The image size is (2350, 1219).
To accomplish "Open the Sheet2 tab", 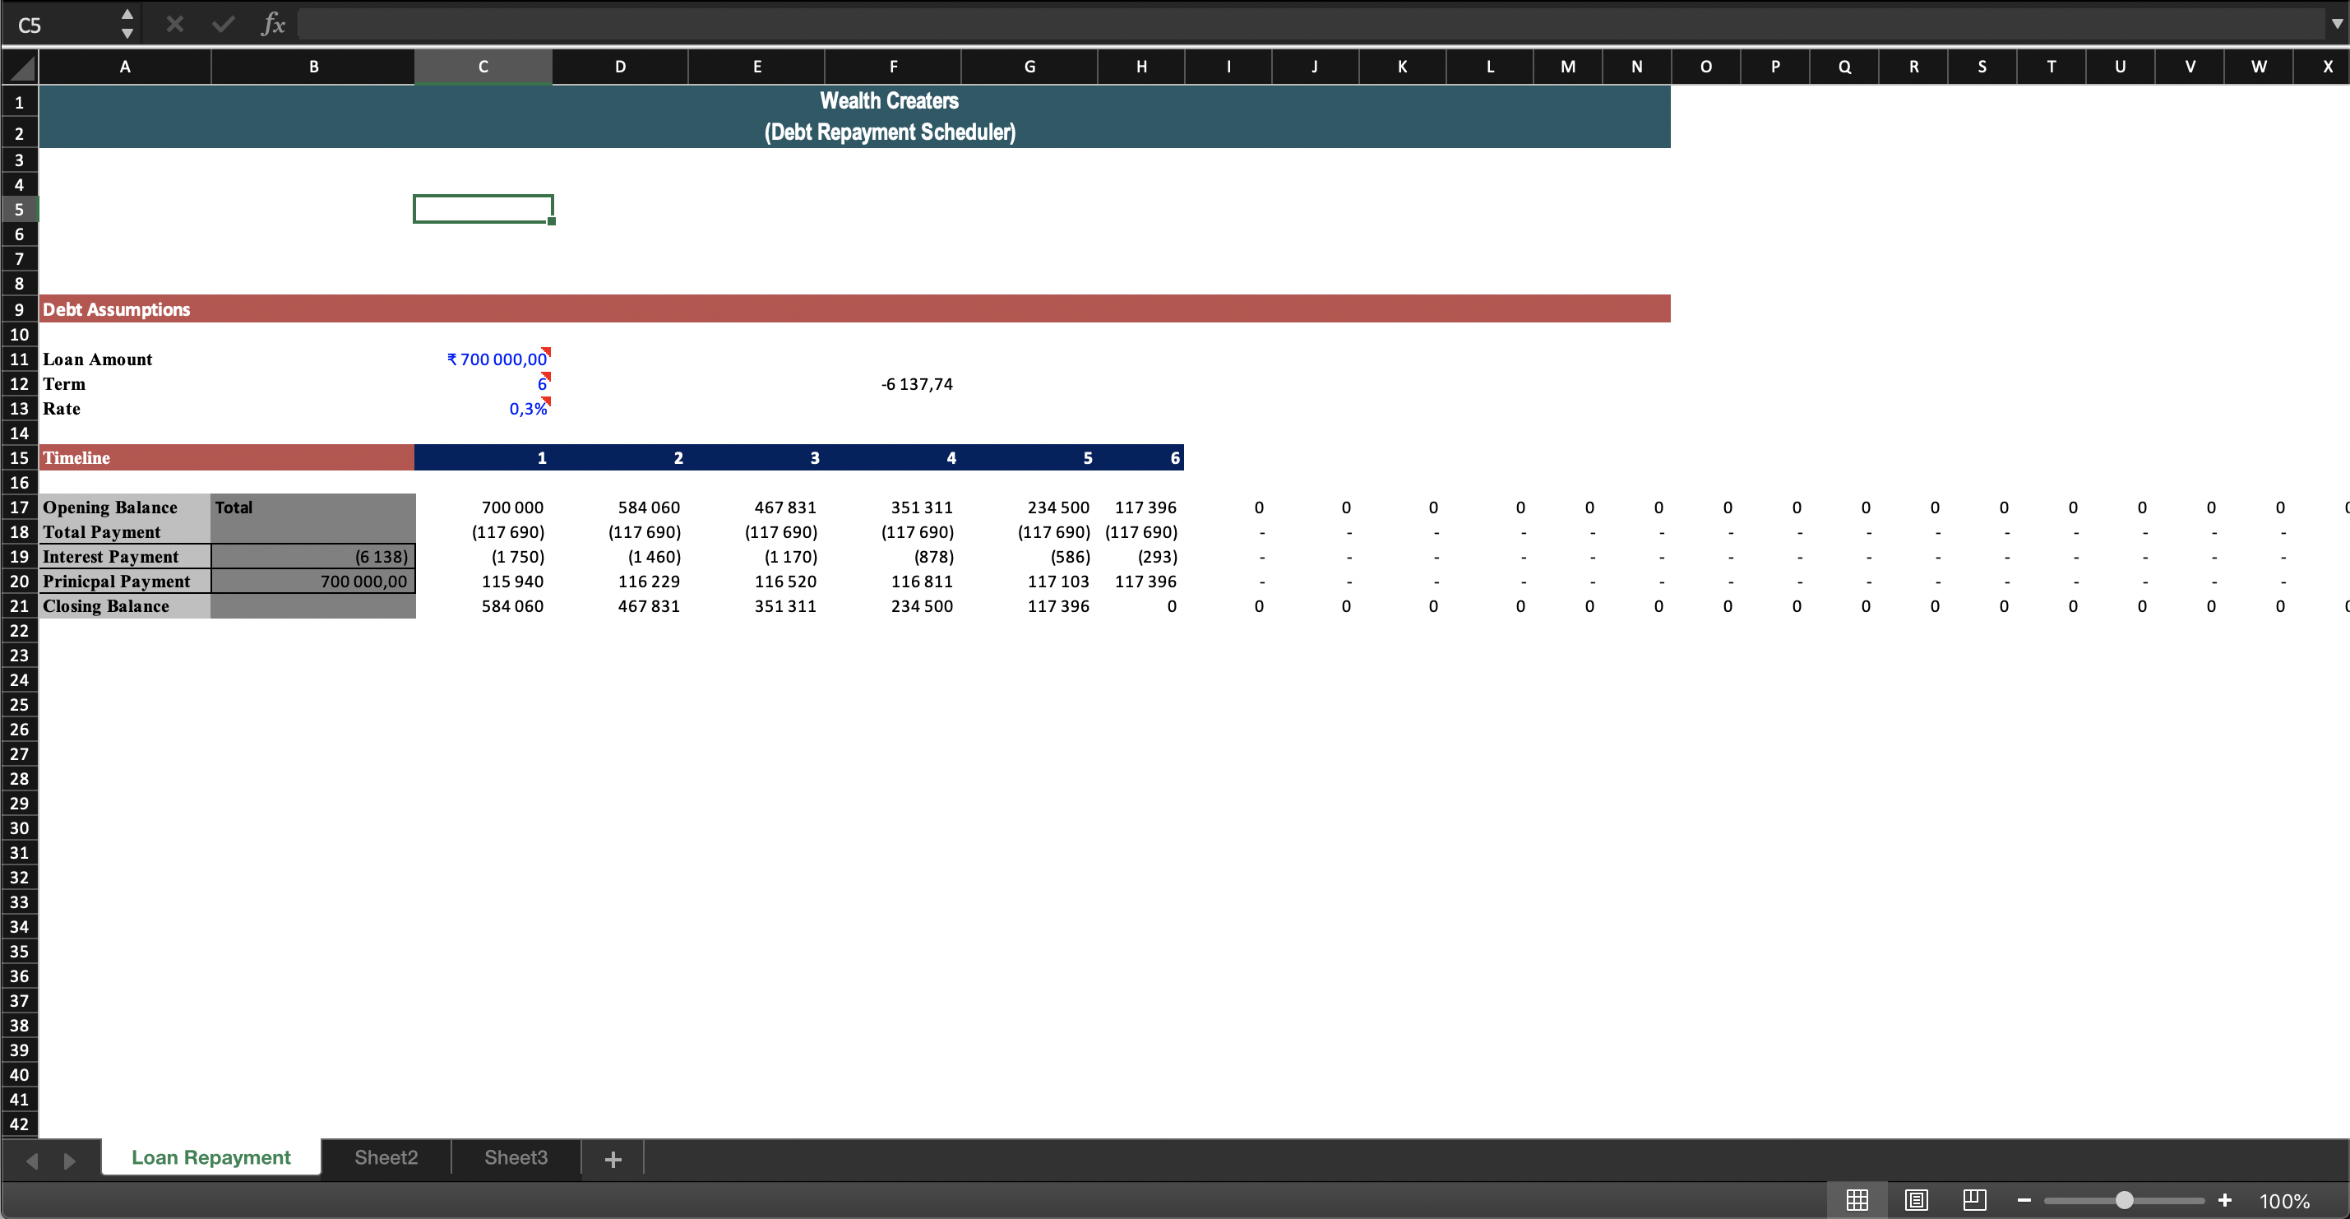I will coord(386,1157).
